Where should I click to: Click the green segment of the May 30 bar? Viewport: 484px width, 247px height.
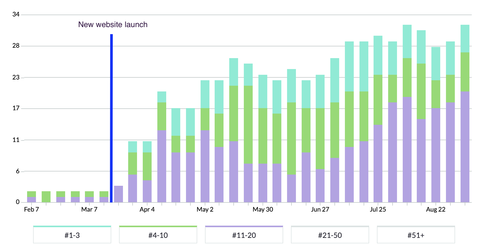[263, 135]
